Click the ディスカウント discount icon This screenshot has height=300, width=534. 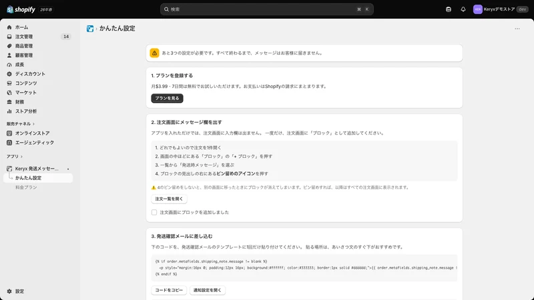(9, 74)
